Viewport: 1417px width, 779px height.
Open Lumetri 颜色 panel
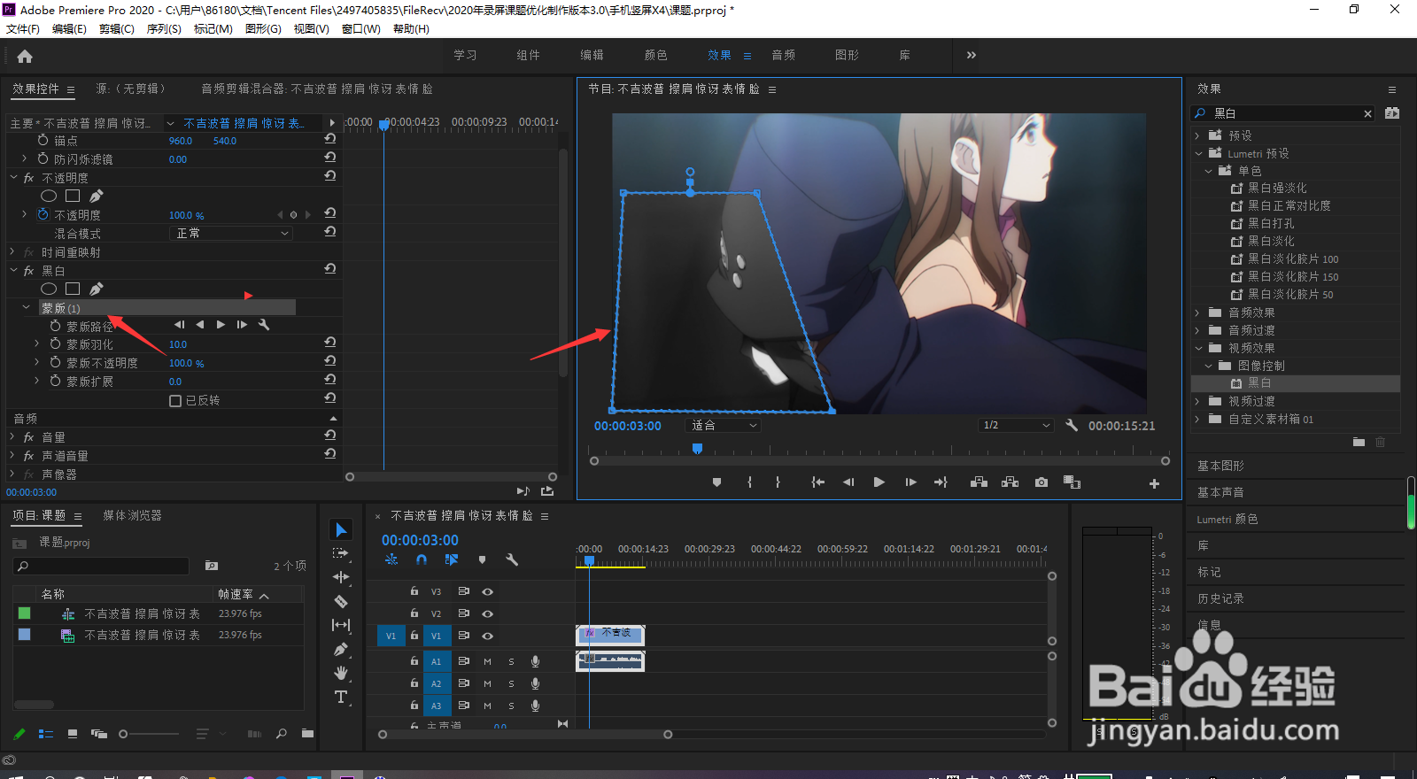pos(1227,519)
